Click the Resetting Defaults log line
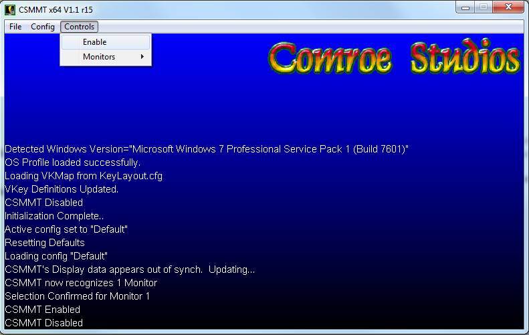 [x=45, y=243]
